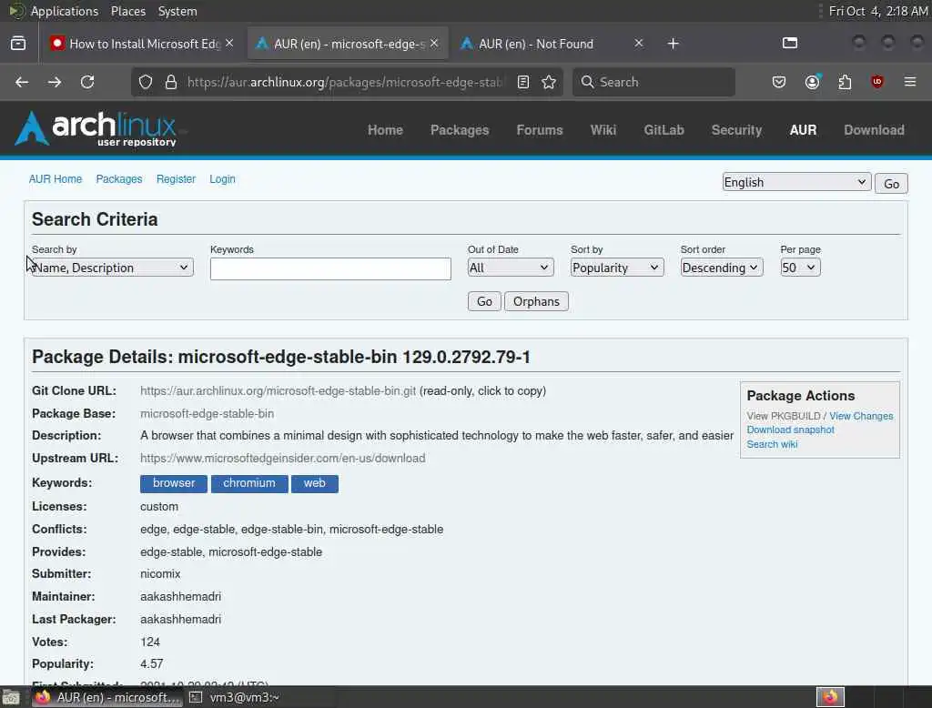The image size is (932, 708).
Task: Open the Out of Date dropdown
Action: point(511,268)
